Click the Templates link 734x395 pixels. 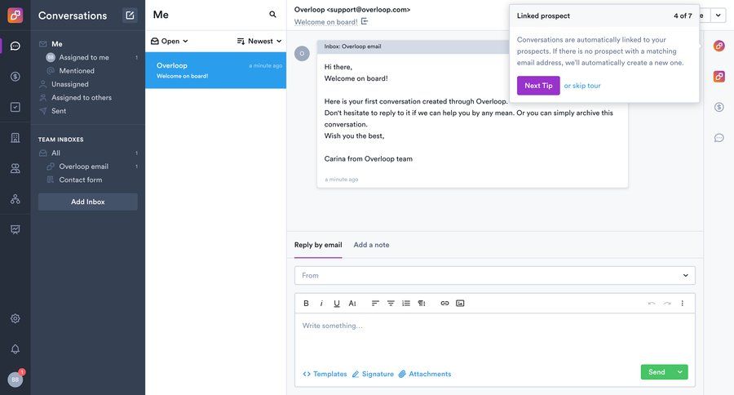coord(325,374)
